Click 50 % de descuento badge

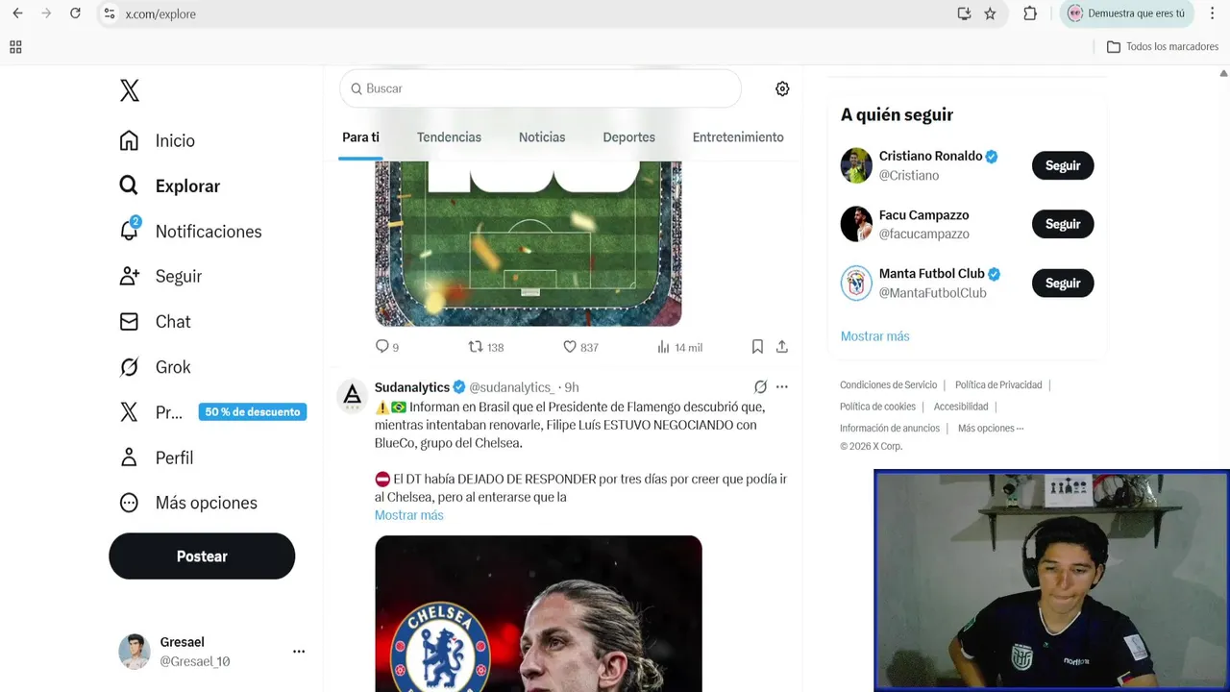(x=253, y=411)
